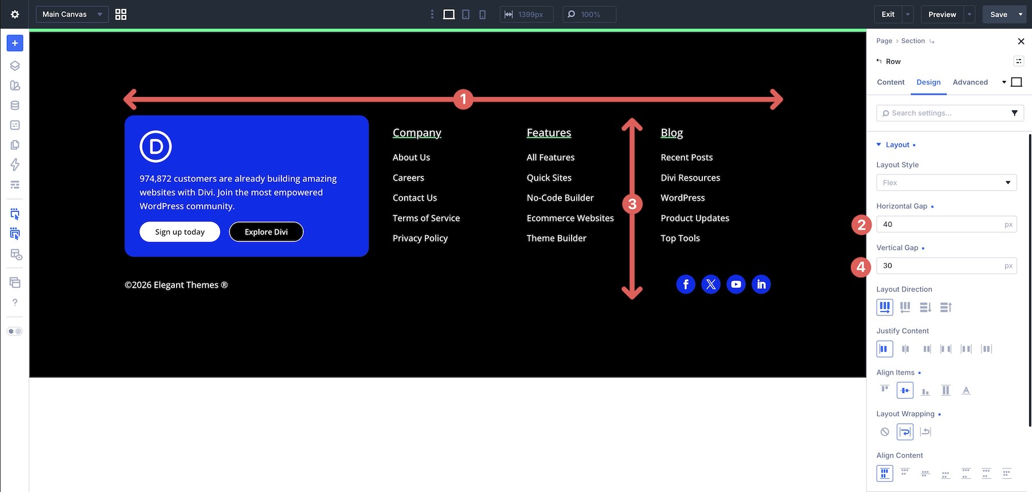Click the horizontal lines list icon in sidebar
The image size is (1032, 492).
15,185
